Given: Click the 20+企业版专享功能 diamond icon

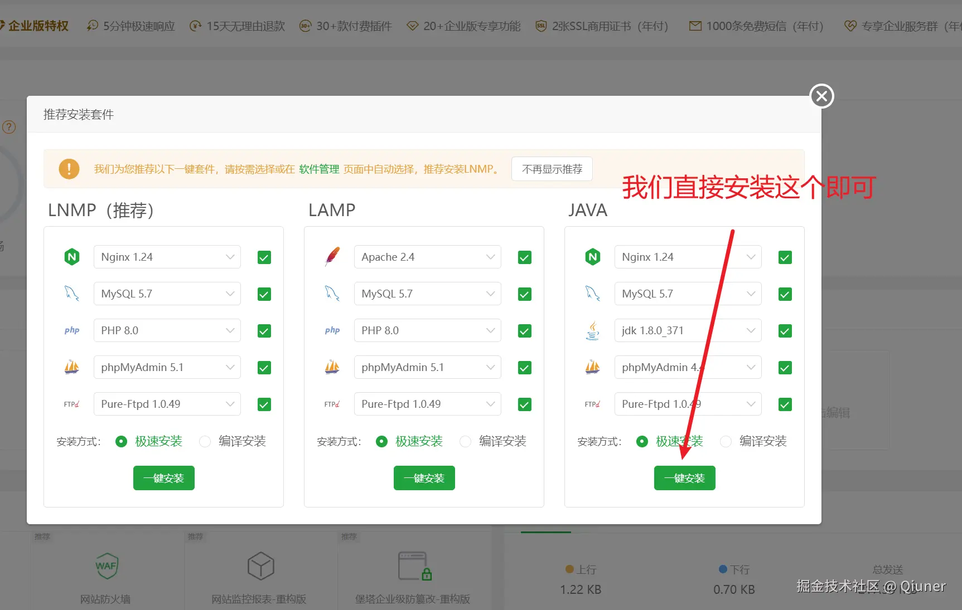Looking at the screenshot, I should (412, 26).
